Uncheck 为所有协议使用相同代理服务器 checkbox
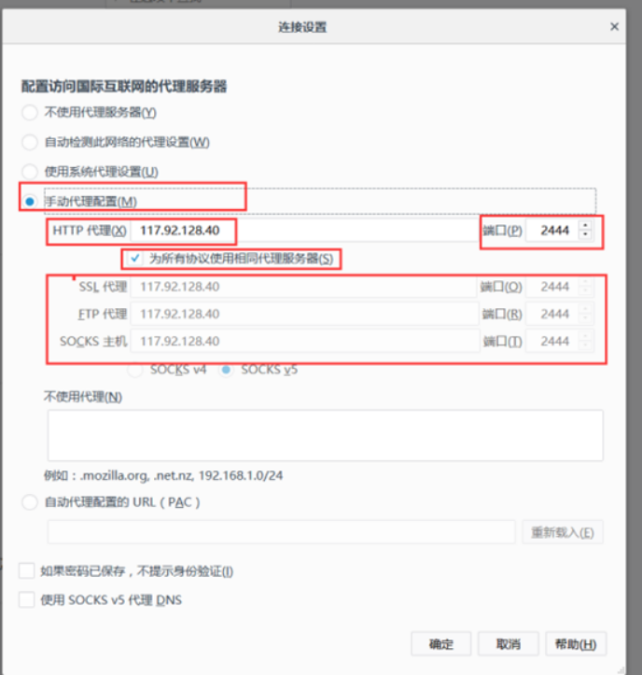 click(x=136, y=258)
